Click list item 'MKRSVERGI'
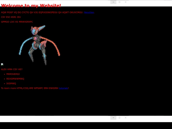The image size is (172, 129). (13, 74)
